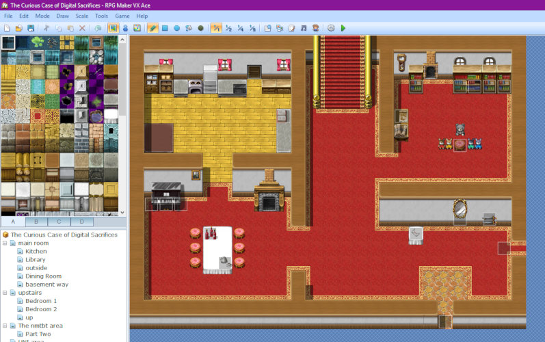Open the File menu
545x342 pixels.
(x=8, y=16)
